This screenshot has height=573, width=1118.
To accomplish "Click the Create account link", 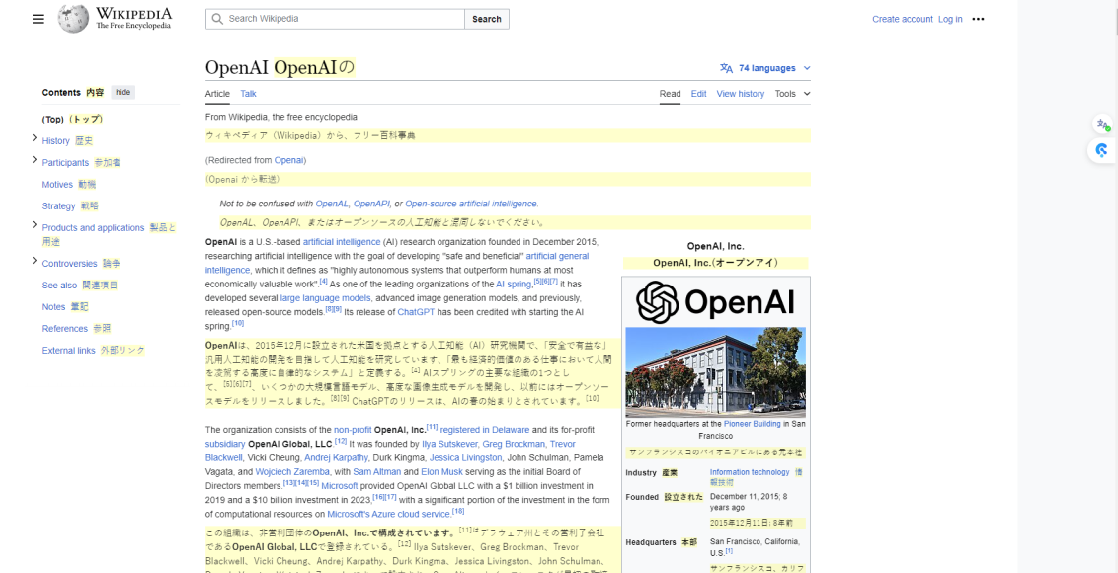I will click(x=902, y=20).
